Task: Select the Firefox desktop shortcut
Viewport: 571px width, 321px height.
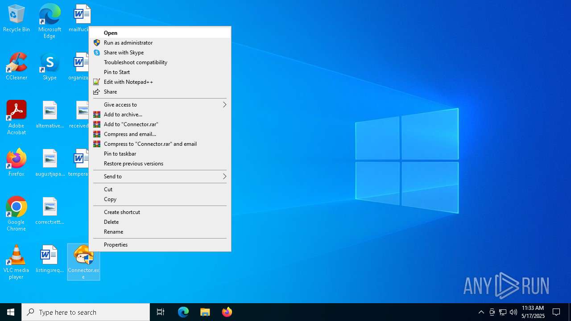Action: coord(17,163)
